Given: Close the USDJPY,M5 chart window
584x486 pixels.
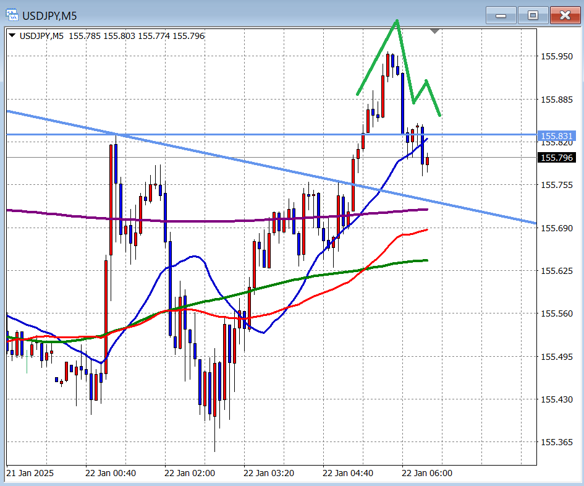Looking at the screenshot, I should pos(565,15).
